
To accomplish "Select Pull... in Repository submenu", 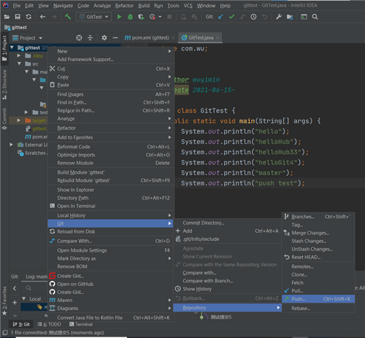I will click(x=318, y=291).
